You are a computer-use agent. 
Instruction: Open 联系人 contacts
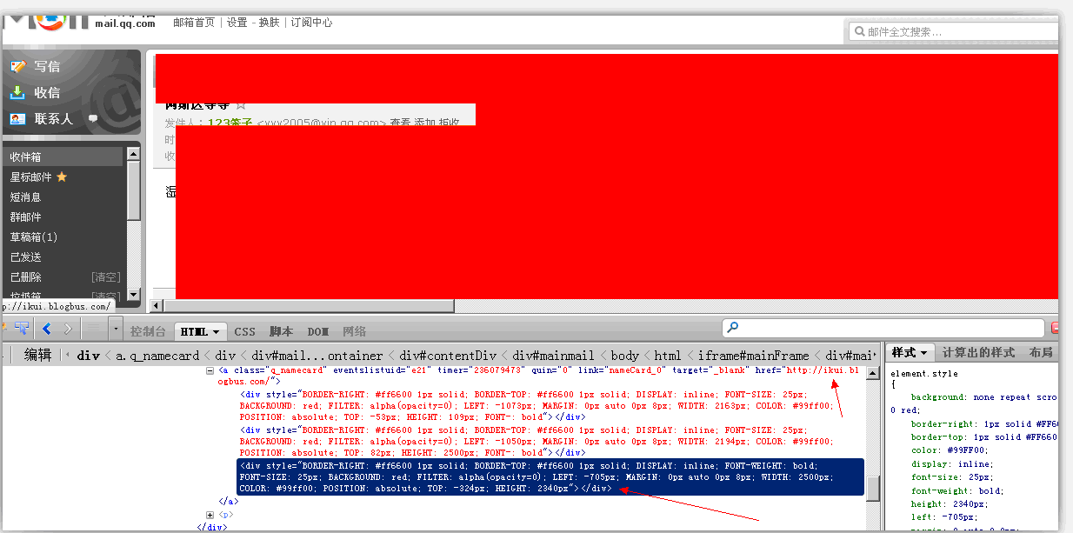click(x=54, y=118)
